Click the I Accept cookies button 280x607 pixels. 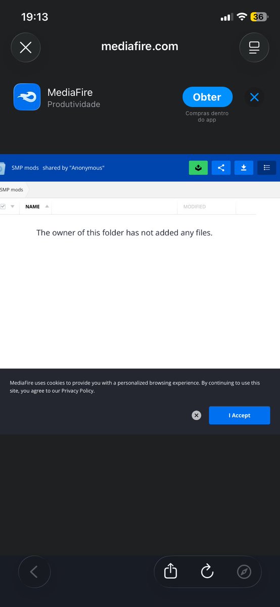tap(240, 415)
